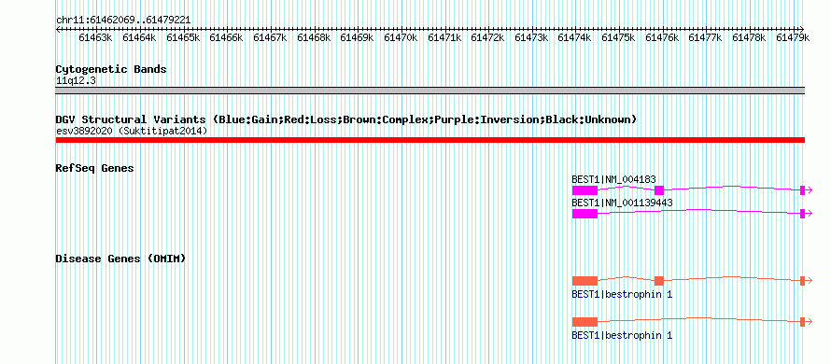Click the 61472k ruler tick label
This screenshot has height=364, width=831.
(487, 37)
